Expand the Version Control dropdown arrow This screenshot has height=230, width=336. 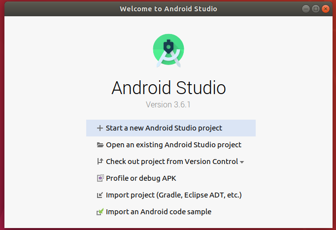pos(242,162)
